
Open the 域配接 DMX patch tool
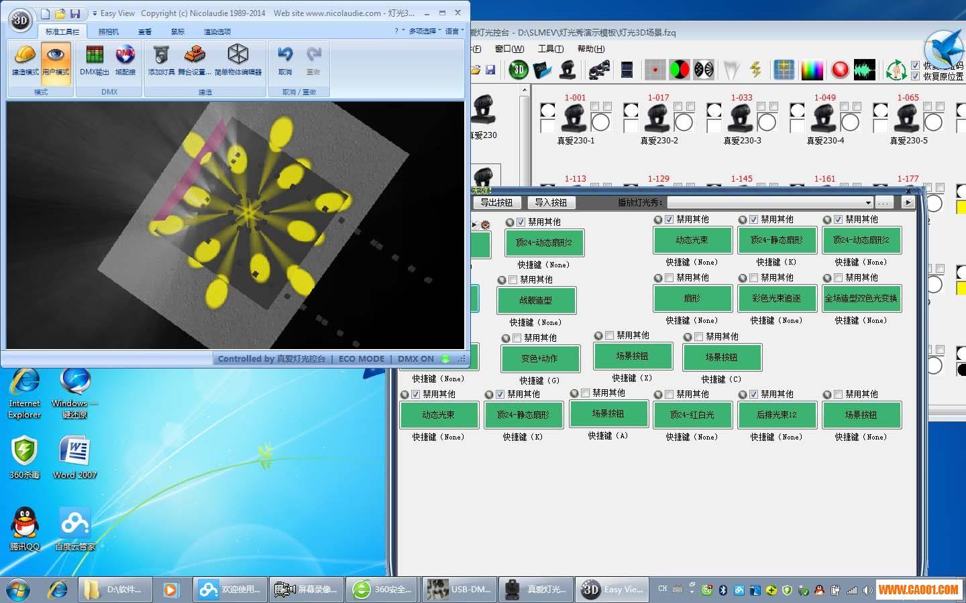point(125,60)
